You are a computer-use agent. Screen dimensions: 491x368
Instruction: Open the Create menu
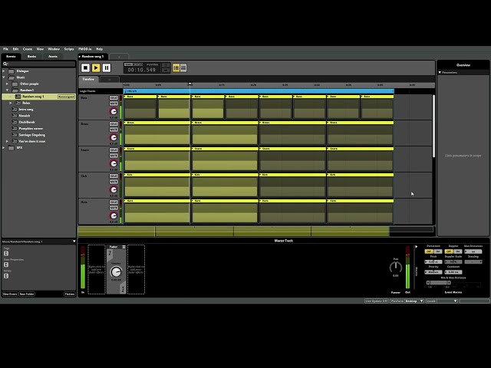click(x=28, y=49)
